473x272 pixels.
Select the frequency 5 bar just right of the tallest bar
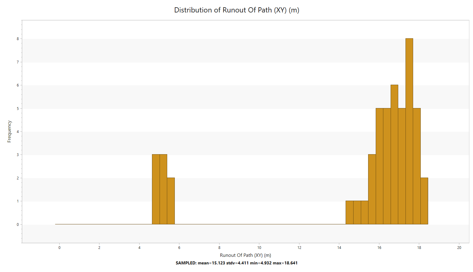(x=417, y=166)
